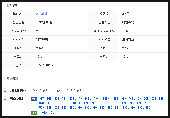170x118 pixels.
Task: Click the 2호선 신매역 819m text
Action: 77,91
